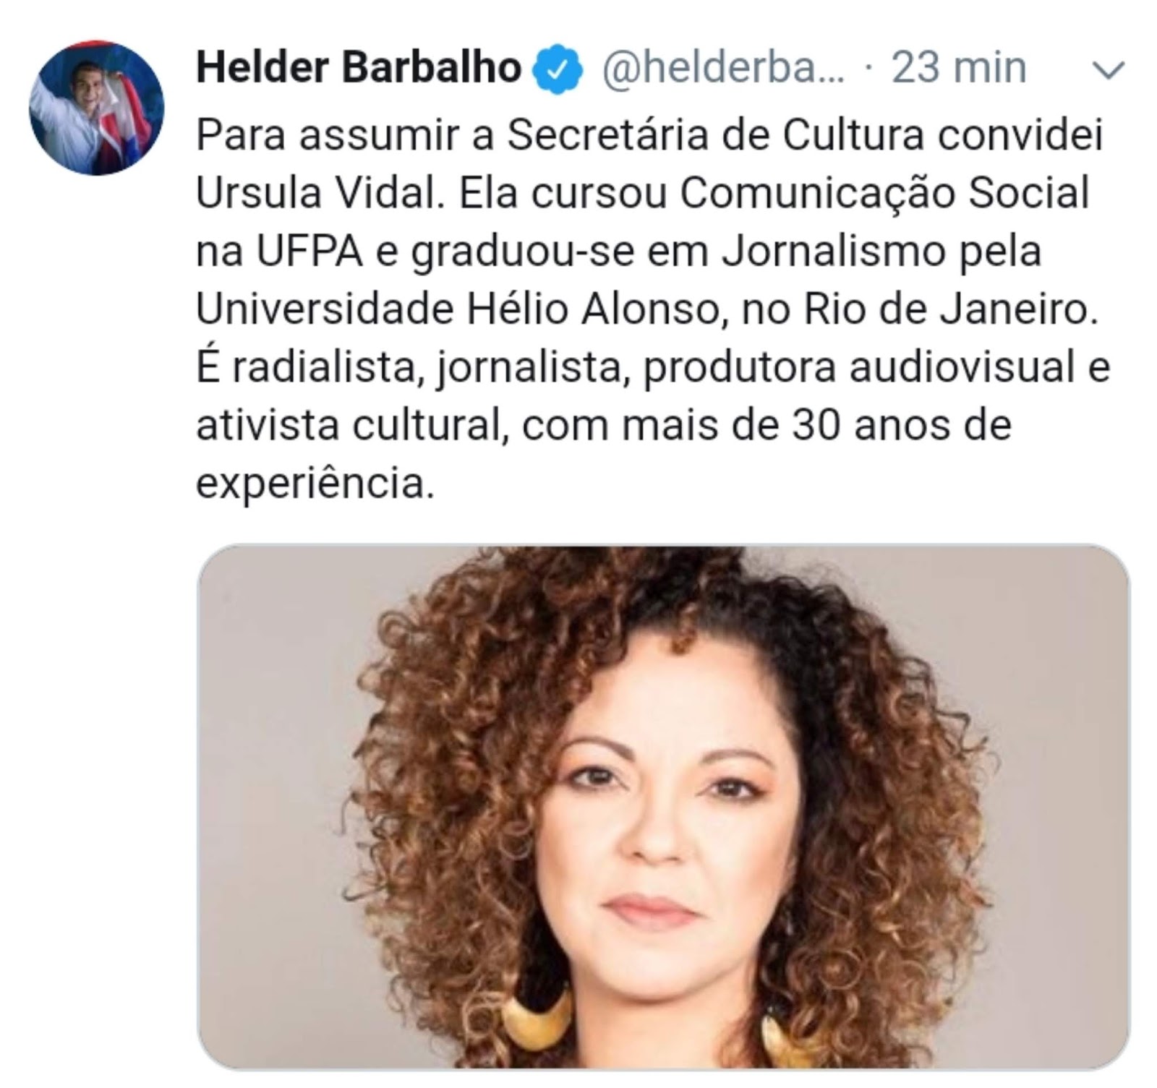Click the phrase Comunicação Social
This screenshot has width=1157, height=1088.
pos(884,194)
